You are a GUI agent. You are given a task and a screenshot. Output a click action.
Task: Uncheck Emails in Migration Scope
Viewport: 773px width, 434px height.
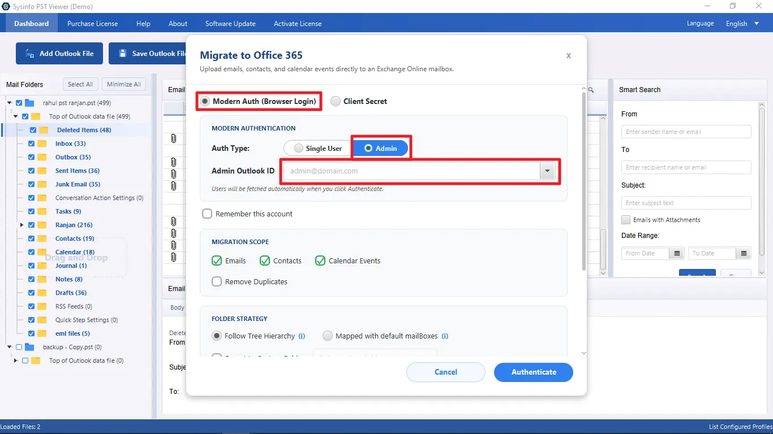(x=217, y=261)
